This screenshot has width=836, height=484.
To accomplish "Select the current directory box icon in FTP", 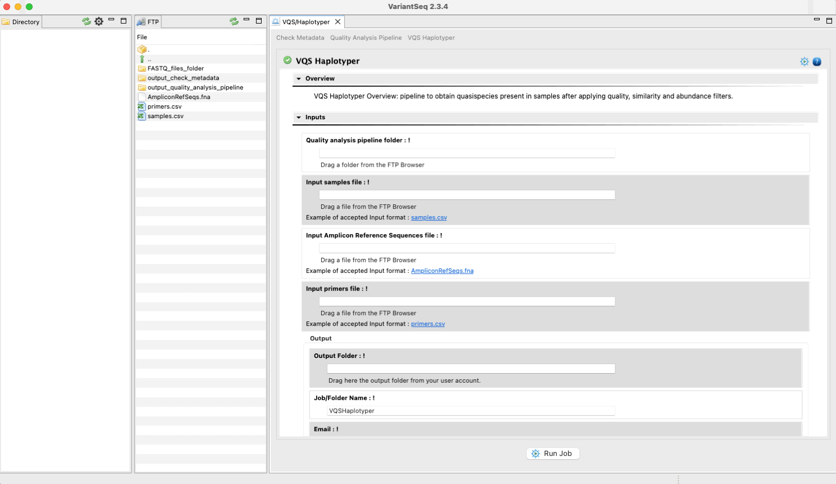I will [142, 50].
